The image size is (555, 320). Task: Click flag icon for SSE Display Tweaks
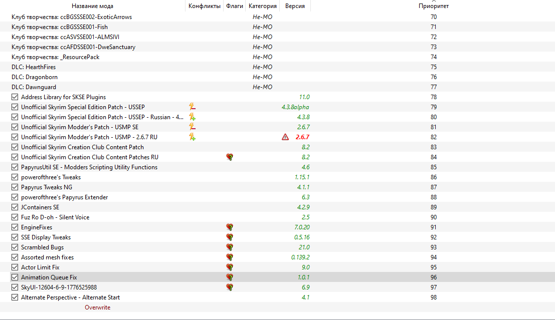click(x=230, y=237)
